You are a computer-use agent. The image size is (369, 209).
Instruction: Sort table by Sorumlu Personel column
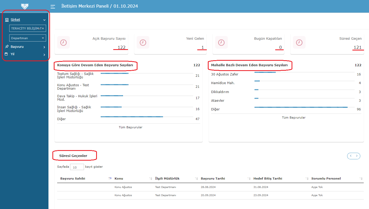326,179
